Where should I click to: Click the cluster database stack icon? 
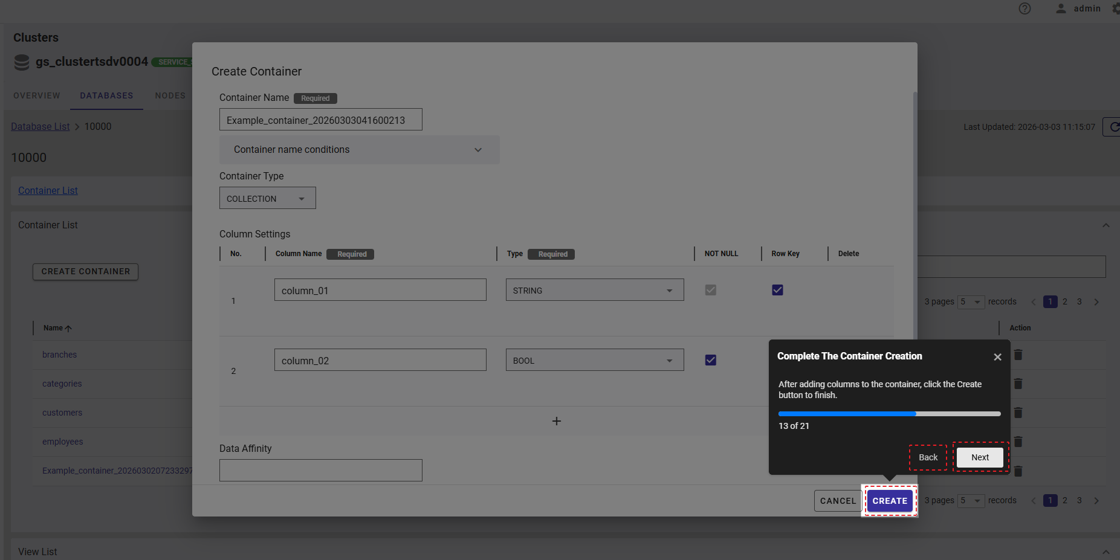[x=22, y=62]
